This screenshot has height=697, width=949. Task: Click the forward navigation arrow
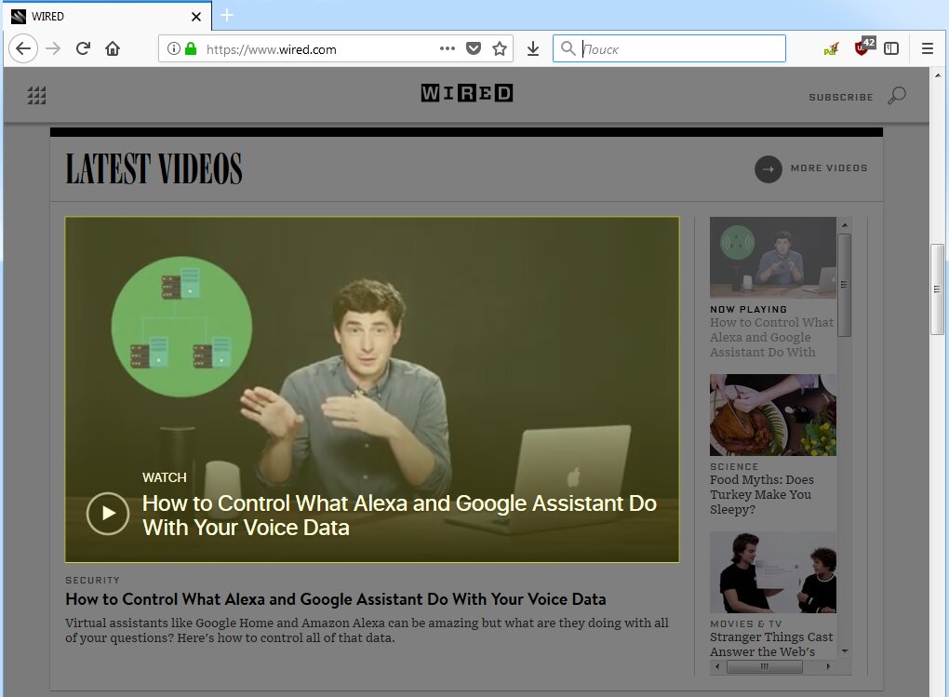point(53,48)
